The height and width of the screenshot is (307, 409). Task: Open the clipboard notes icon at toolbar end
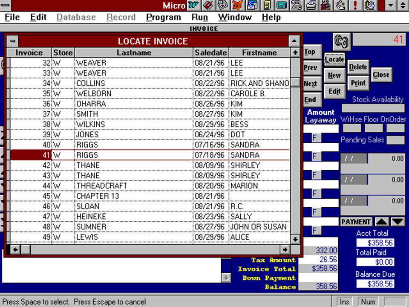pos(370,5)
